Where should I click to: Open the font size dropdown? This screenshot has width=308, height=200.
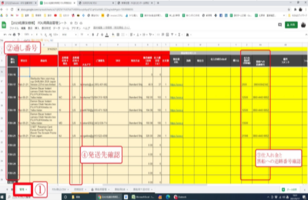[84, 35]
